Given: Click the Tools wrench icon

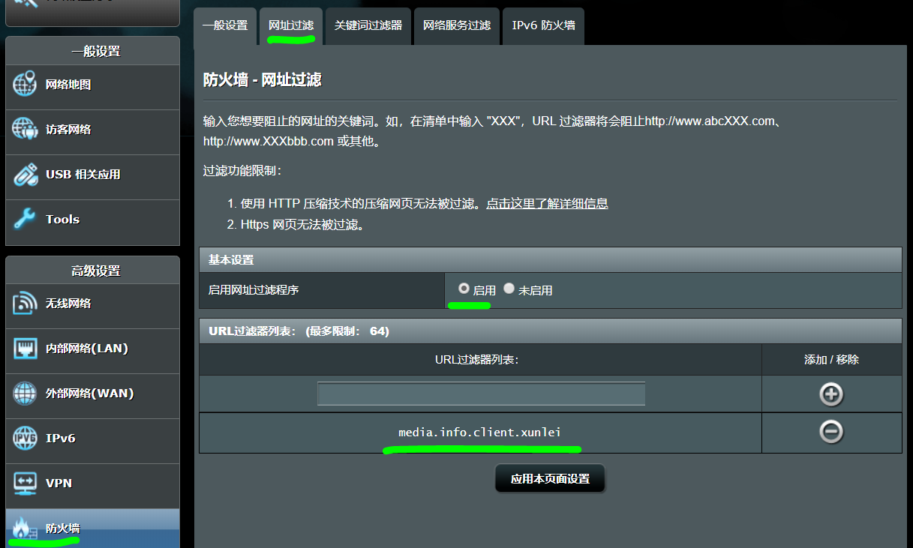Looking at the screenshot, I should pos(25,219).
